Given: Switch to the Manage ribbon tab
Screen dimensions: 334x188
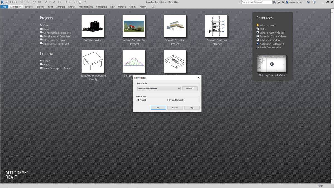Looking at the screenshot, I should point(122,7).
